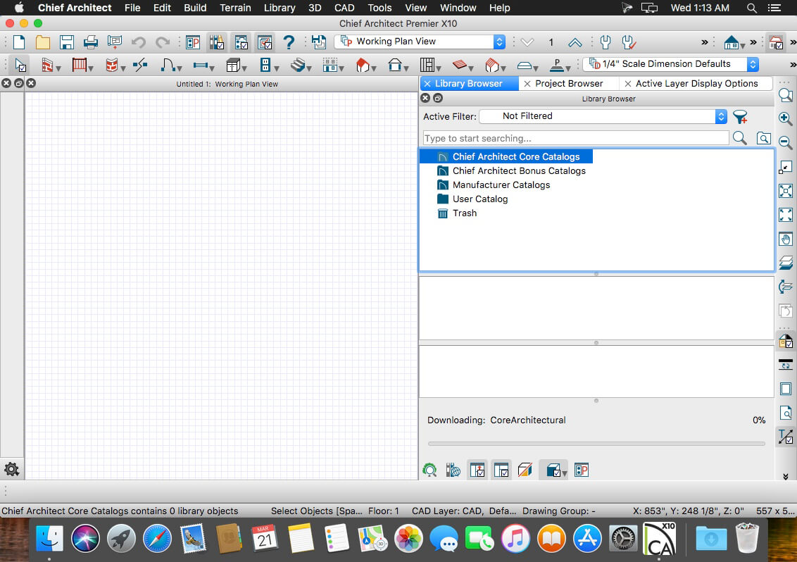
Task: Click the Send to Layout blueprint icon
Action: tap(114, 42)
